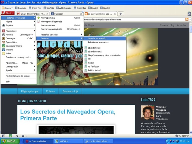Click the Hootlet bookmarklet
This screenshot has height=144, width=192.
click(x=105, y=8)
